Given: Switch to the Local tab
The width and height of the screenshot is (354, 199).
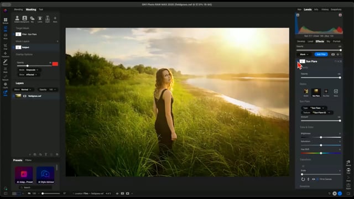Looking at the screenshot, I should [x=310, y=41].
